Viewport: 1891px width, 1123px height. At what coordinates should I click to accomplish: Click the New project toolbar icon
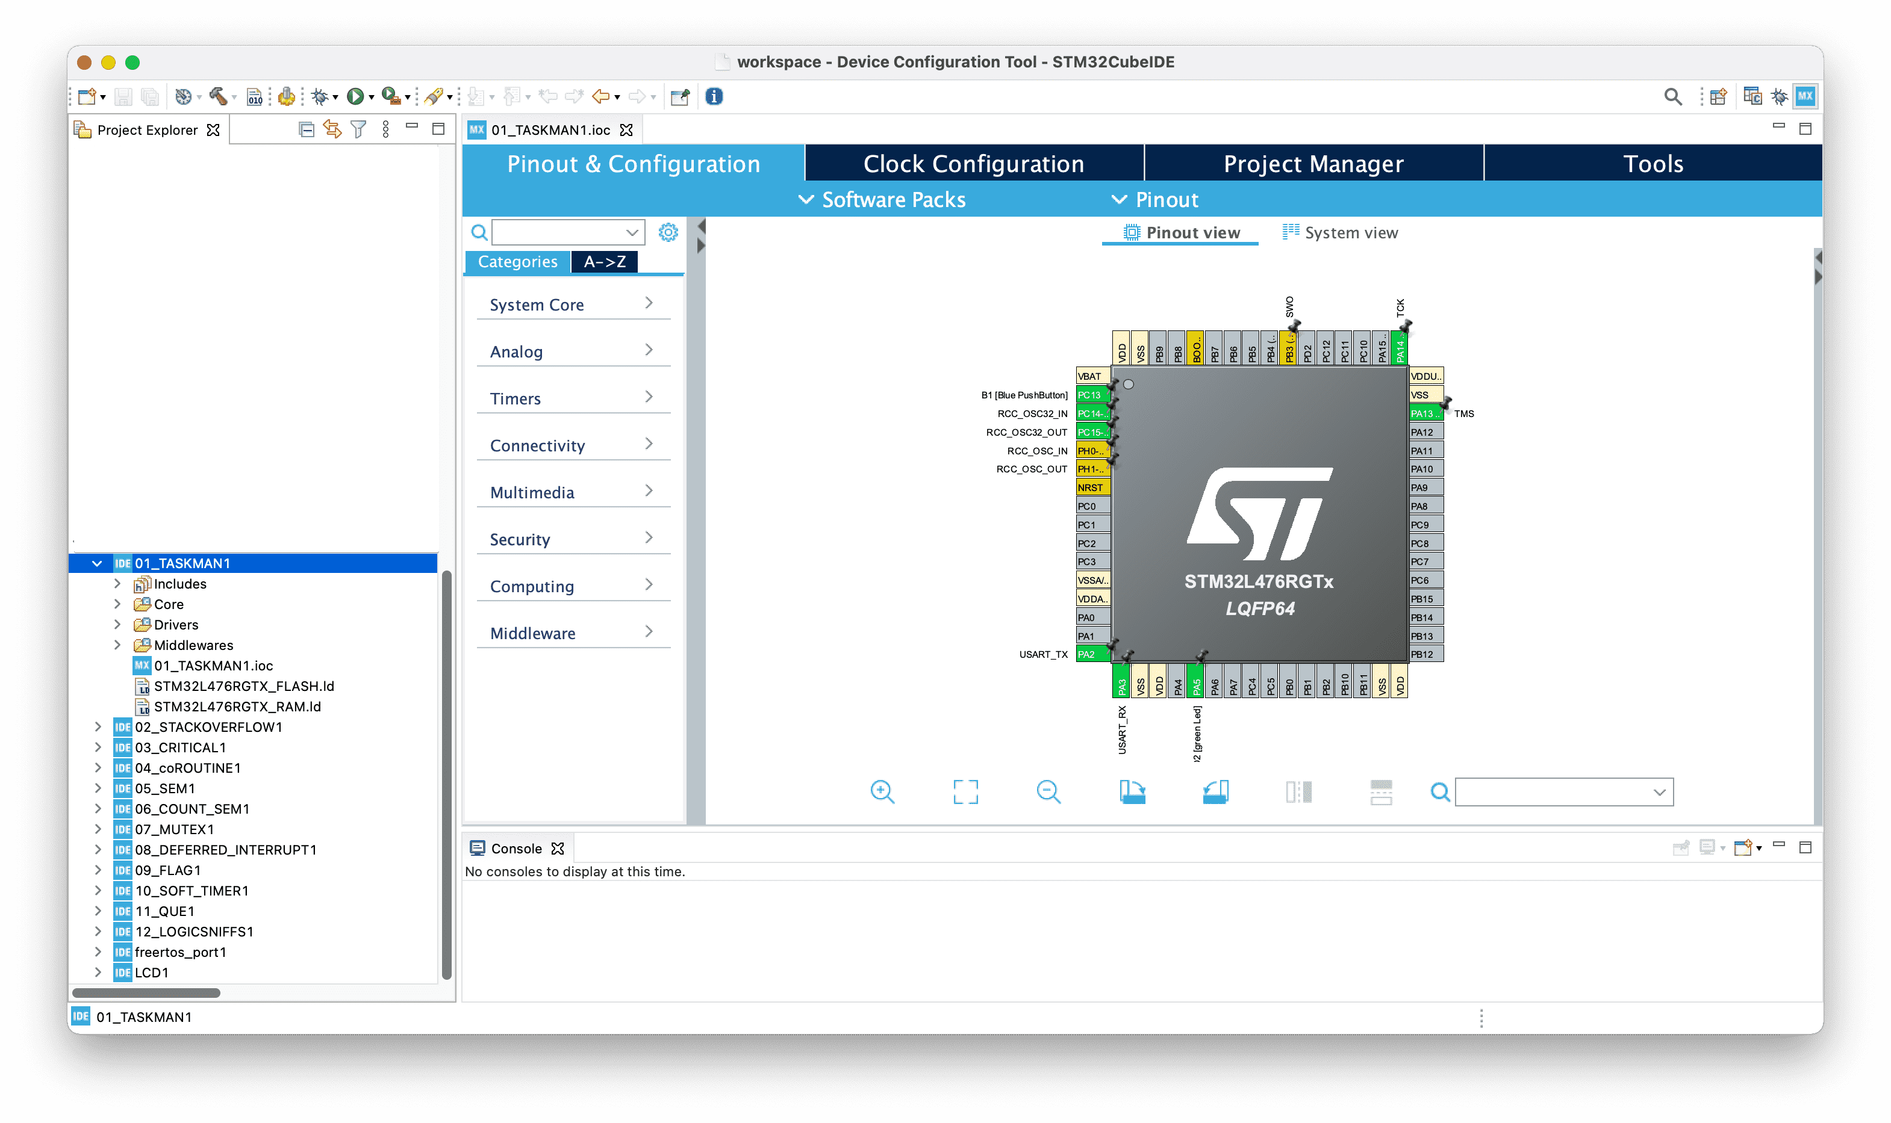[87, 96]
